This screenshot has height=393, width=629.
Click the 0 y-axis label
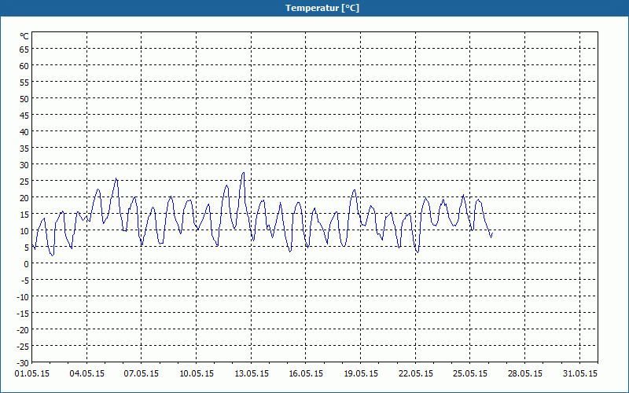[x=27, y=264]
